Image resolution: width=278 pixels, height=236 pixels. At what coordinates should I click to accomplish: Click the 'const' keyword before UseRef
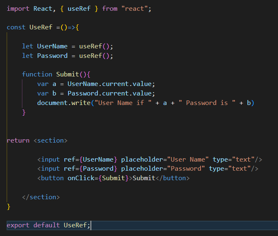16,27
